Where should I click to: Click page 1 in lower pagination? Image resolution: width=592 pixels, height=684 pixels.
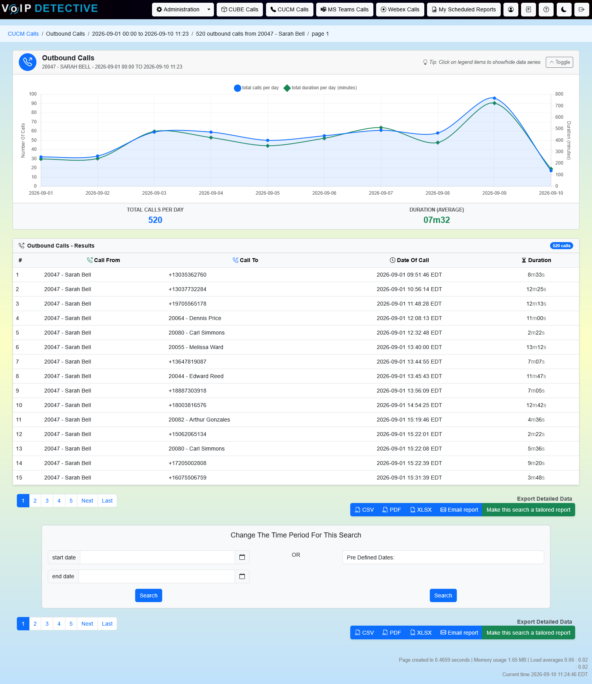click(x=23, y=624)
